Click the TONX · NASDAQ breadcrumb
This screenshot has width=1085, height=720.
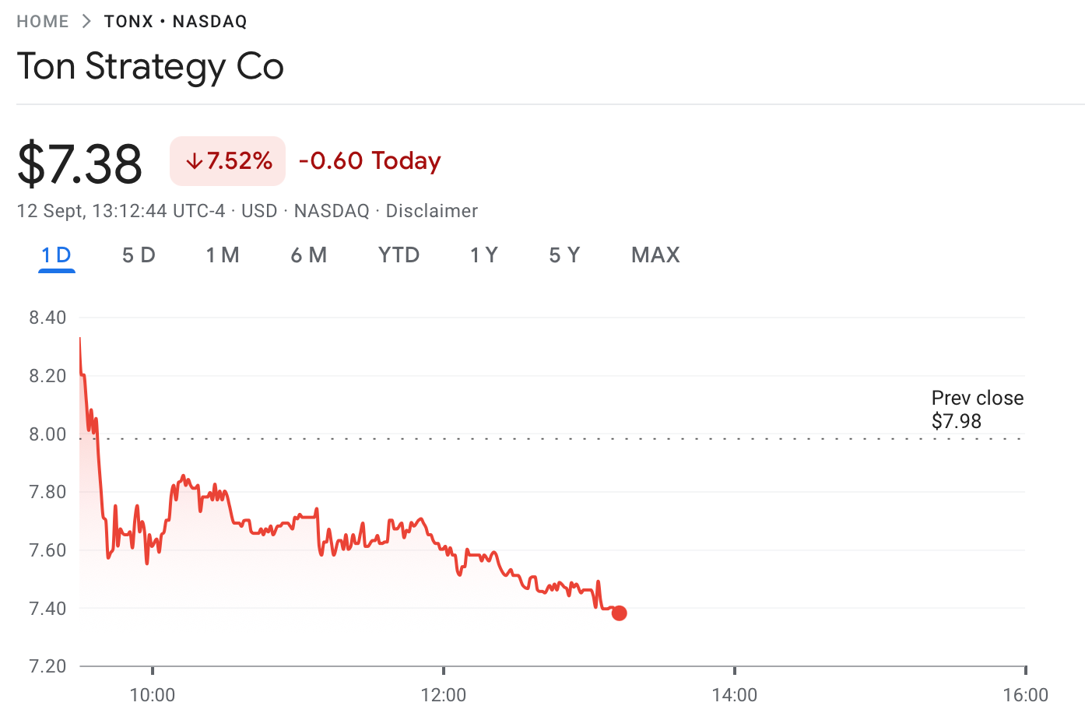[x=175, y=22]
